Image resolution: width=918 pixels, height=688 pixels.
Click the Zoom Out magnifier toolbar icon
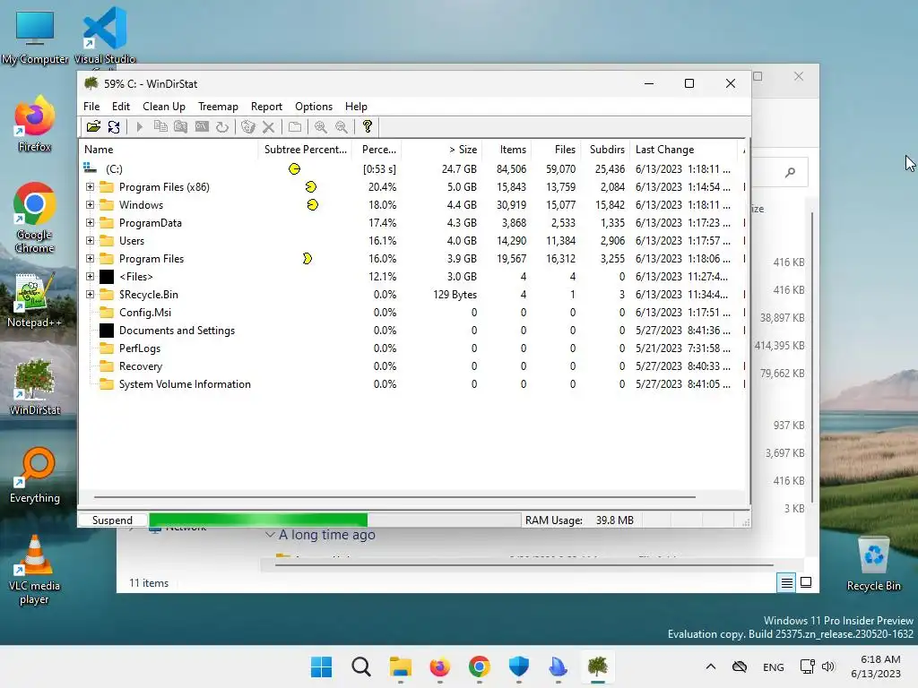coord(342,126)
